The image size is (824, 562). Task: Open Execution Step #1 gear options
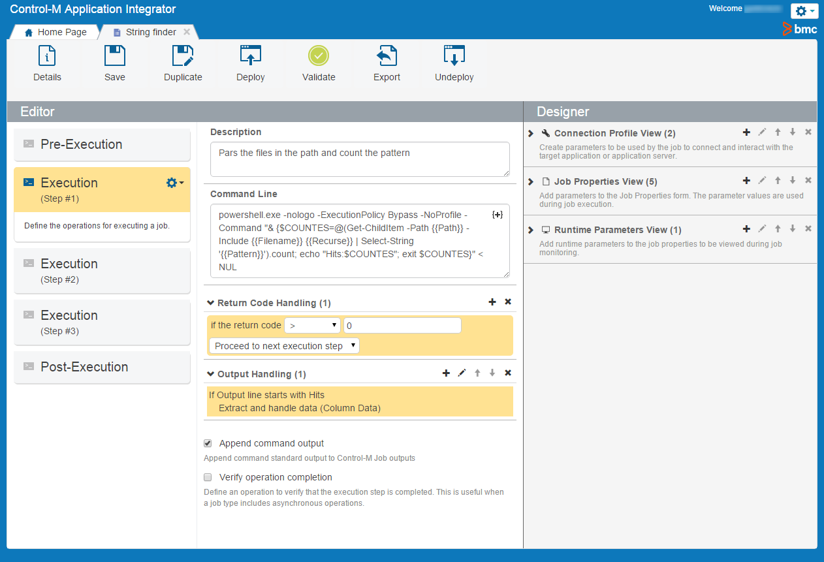(x=175, y=183)
